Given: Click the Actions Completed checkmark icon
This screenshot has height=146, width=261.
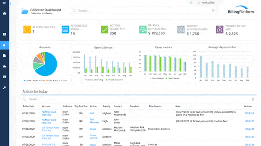Looking at the screenshot, I should [x=104, y=30].
